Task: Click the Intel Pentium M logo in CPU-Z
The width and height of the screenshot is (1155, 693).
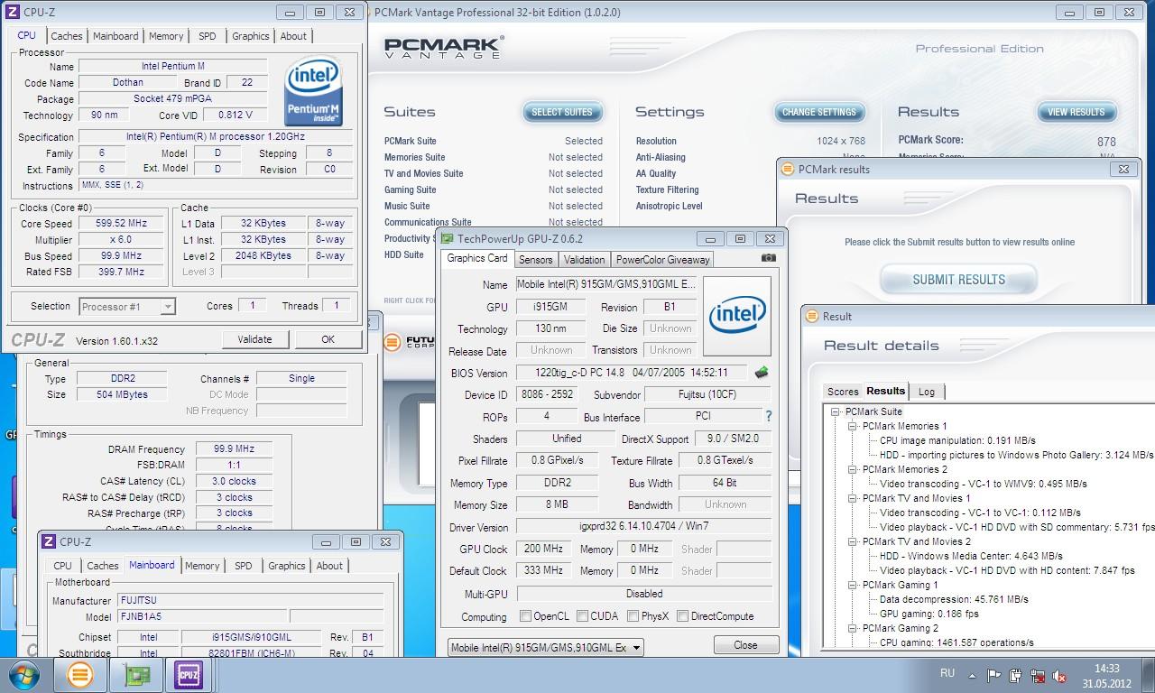Action: [314, 91]
